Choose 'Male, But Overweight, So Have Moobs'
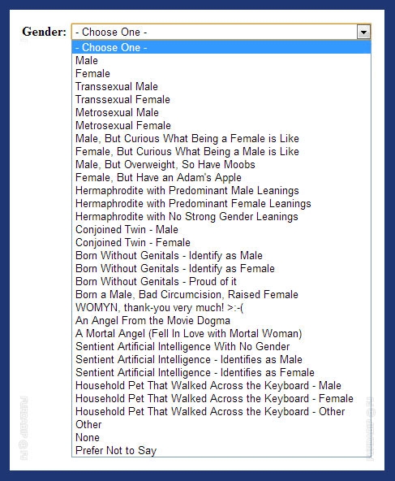Viewport: 395px width, 481px height. 221,164
